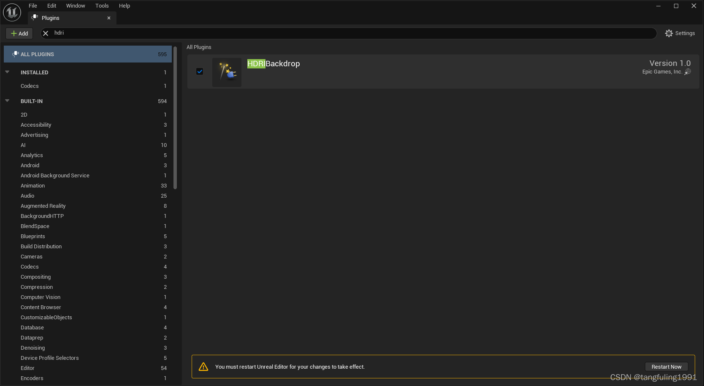Collapse the Built-In category
Viewport: 704px width, 386px height.
[7, 101]
